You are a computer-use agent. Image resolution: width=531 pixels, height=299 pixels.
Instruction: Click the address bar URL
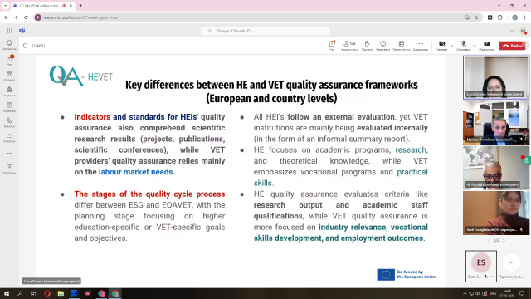(x=80, y=17)
